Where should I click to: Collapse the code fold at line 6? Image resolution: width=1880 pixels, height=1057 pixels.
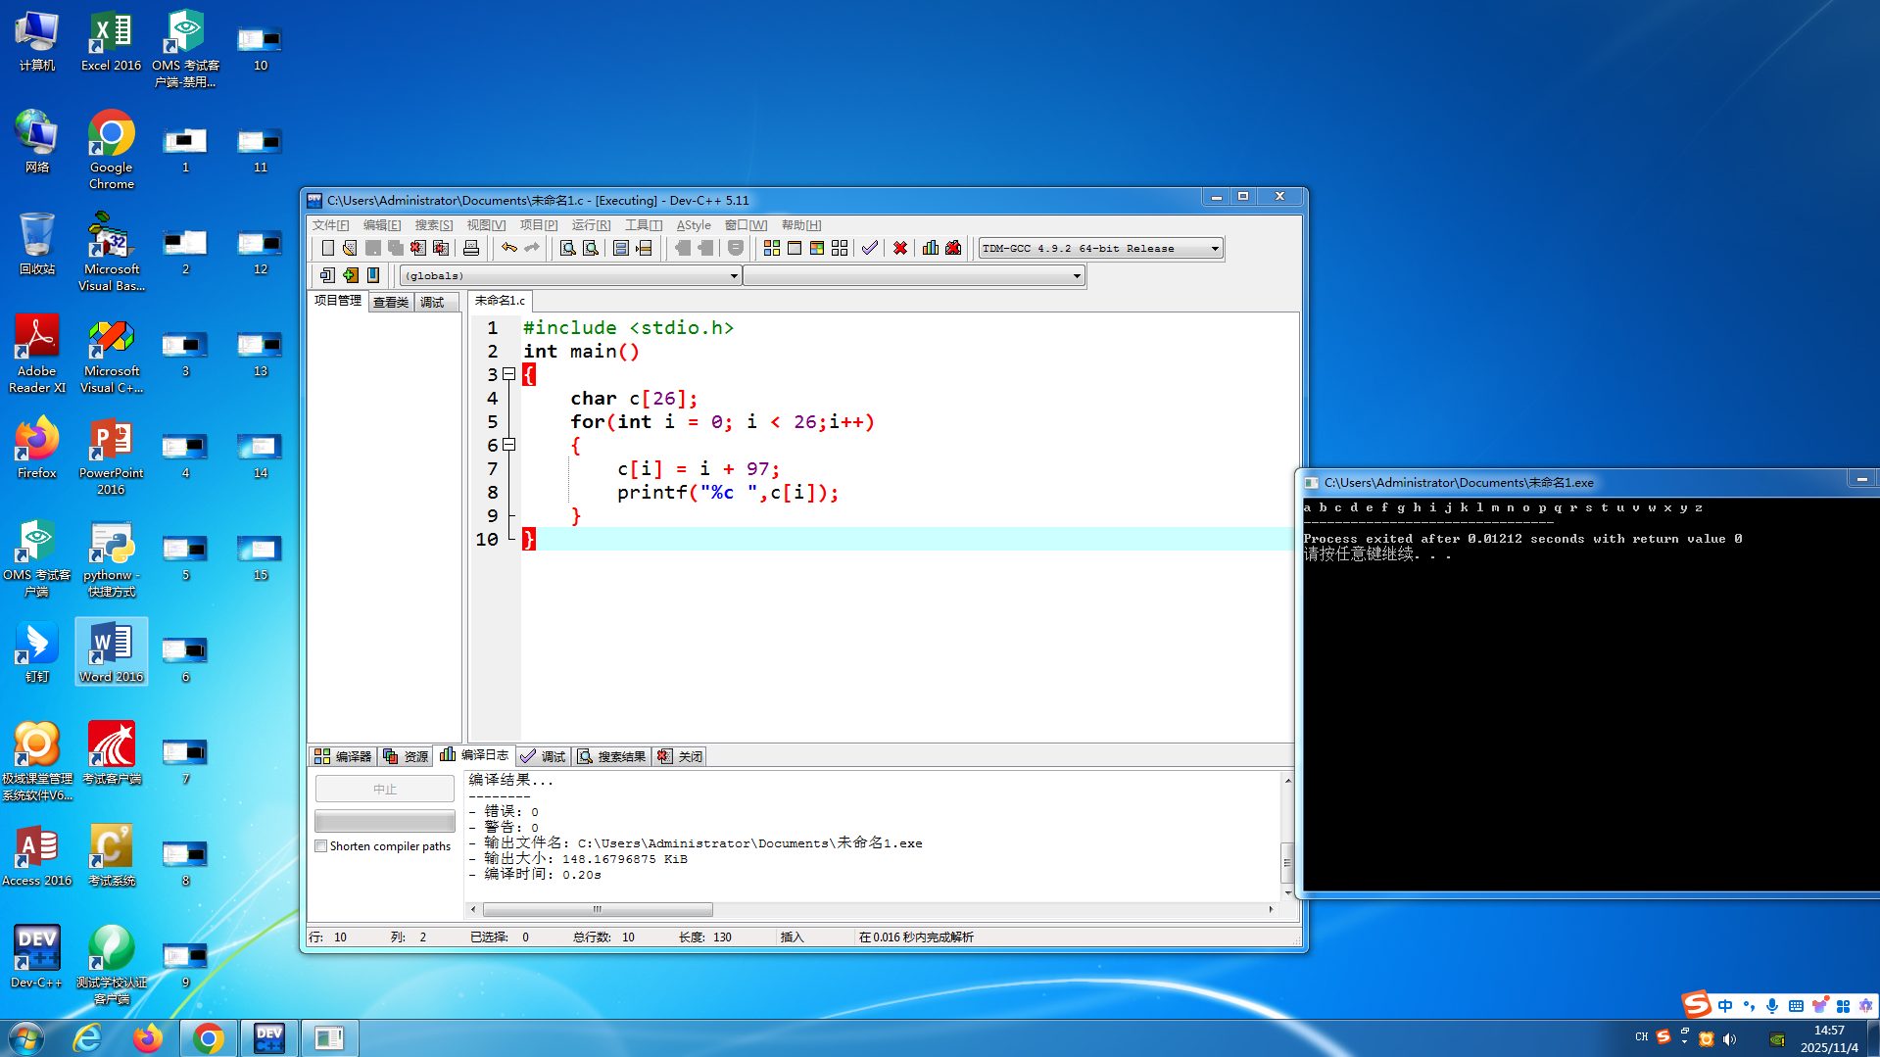tap(509, 445)
